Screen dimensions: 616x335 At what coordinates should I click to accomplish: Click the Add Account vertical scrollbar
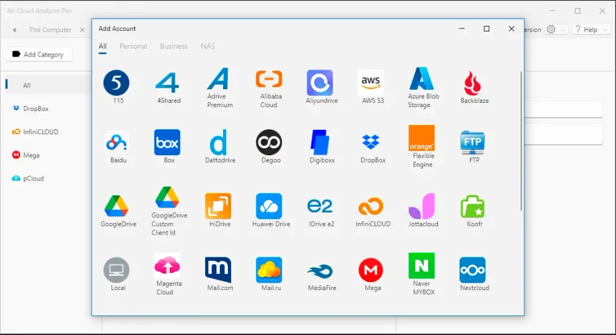(521, 142)
